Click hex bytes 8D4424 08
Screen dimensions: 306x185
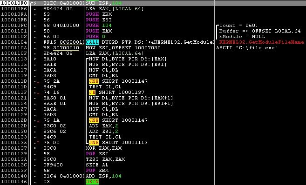click(x=58, y=53)
